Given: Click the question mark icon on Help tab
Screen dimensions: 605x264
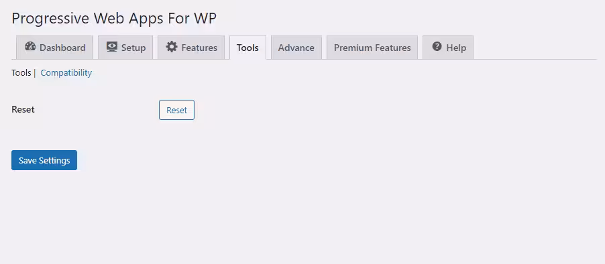Looking at the screenshot, I should click(437, 47).
